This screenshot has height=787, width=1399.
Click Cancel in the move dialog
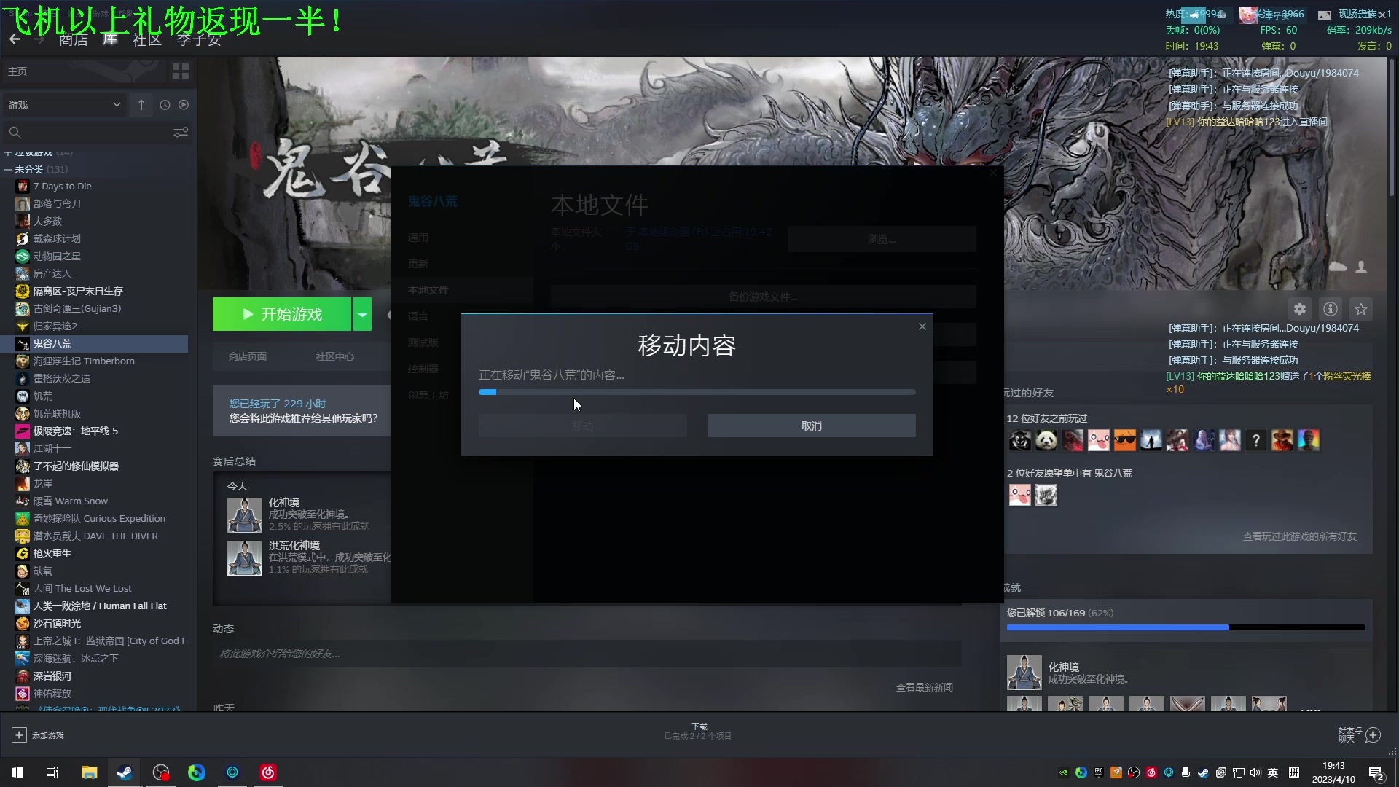coord(811,426)
